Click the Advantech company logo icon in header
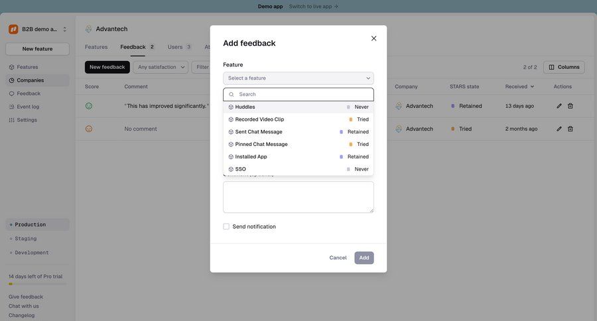The height and width of the screenshot is (321, 597). 89,29
